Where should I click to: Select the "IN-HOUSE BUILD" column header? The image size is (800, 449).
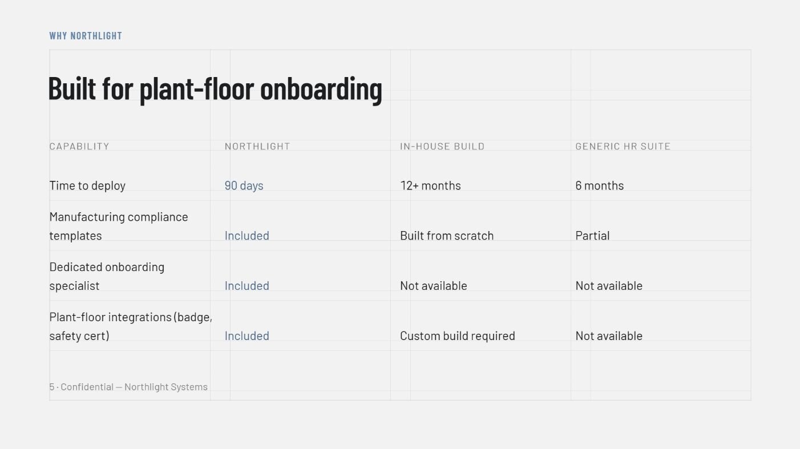pyautogui.click(x=442, y=146)
